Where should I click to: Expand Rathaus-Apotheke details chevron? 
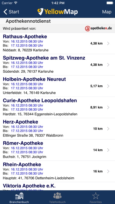(x=108, y=44)
